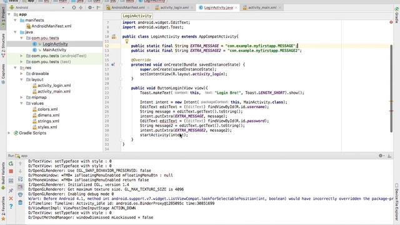Close the activity_main.xml tab
Viewport: 400px width, 225px height.
pos(280,7)
